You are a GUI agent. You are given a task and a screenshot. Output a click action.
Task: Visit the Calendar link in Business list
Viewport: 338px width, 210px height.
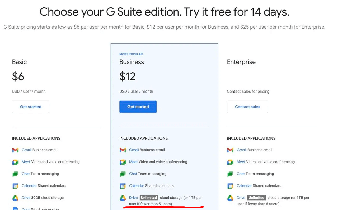point(137,186)
